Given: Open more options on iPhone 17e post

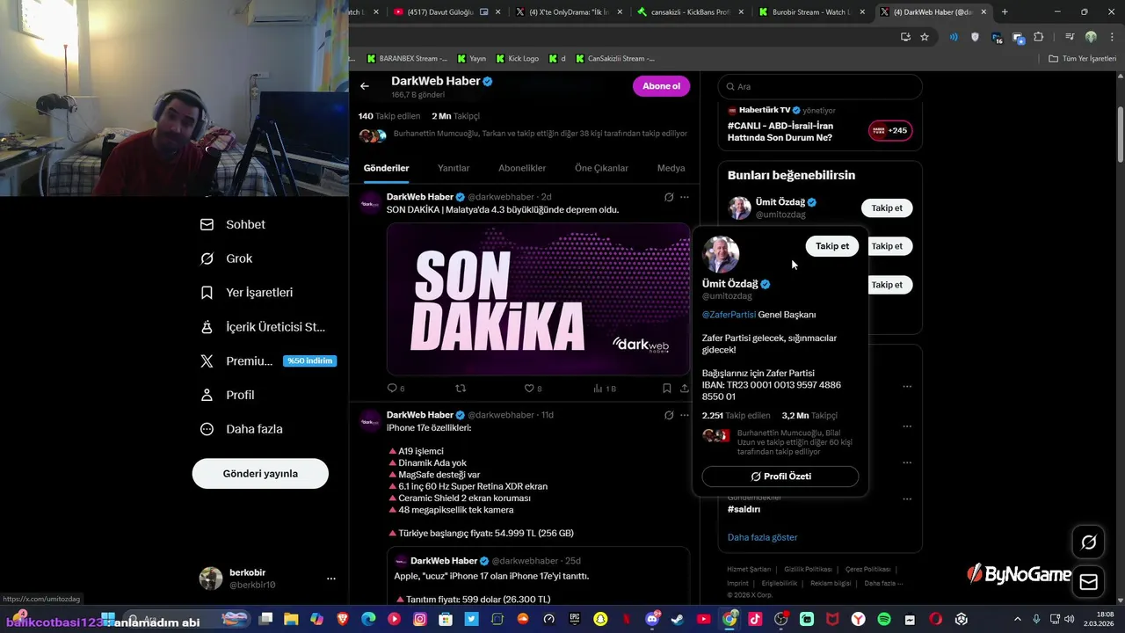Looking at the screenshot, I should pyautogui.click(x=685, y=415).
